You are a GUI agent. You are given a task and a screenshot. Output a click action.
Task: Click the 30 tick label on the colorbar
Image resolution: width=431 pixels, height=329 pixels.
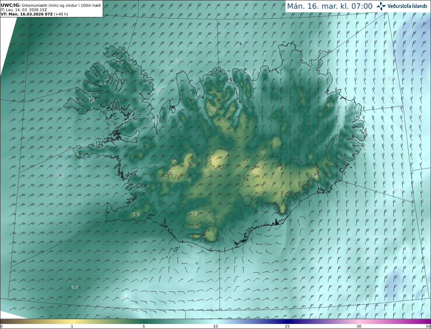coord(359,326)
